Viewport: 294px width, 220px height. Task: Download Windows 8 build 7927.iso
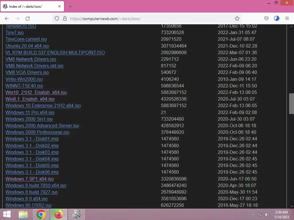pos(32,192)
